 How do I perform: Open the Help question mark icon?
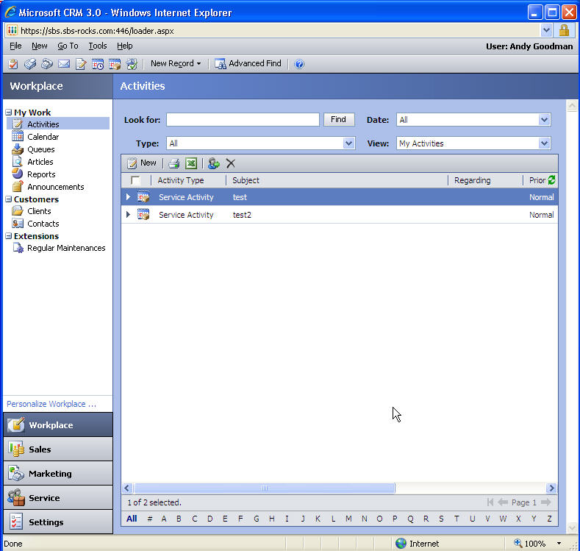click(x=299, y=64)
